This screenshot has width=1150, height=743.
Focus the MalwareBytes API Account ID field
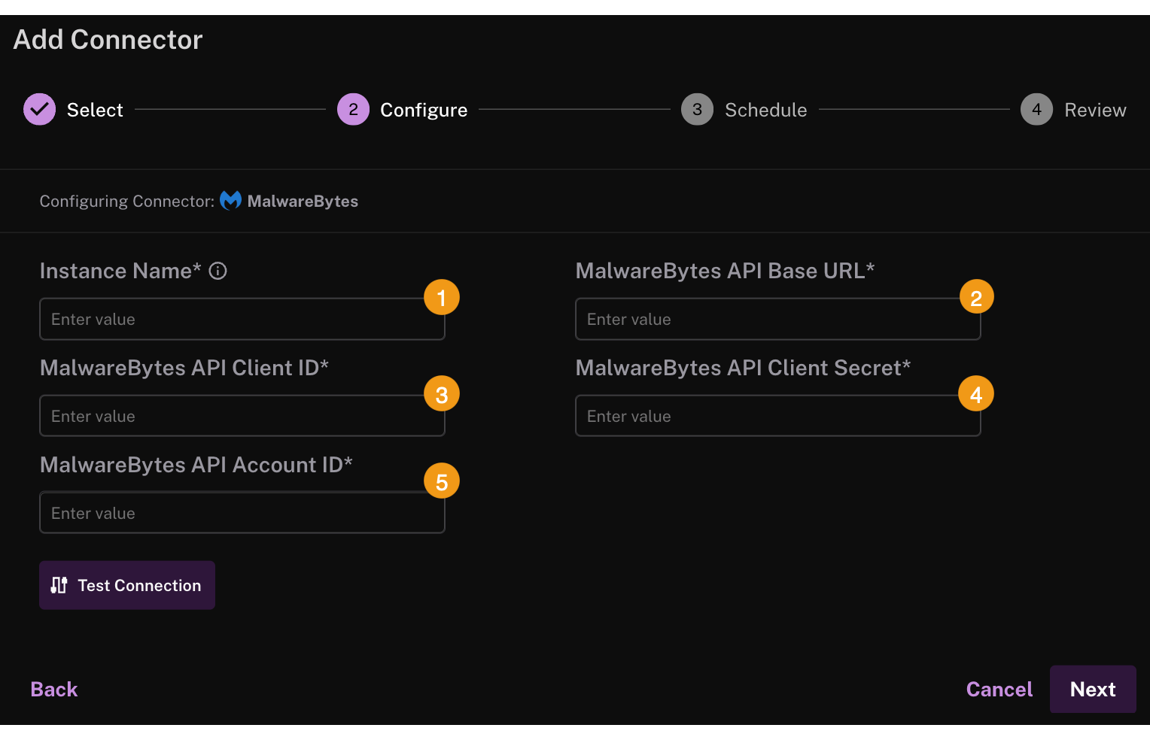242,513
